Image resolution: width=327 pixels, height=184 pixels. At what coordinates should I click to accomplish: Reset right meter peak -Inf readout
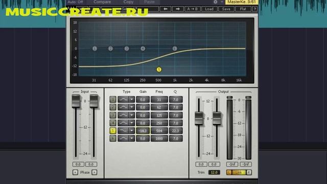pyautogui.click(x=246, y=164)
